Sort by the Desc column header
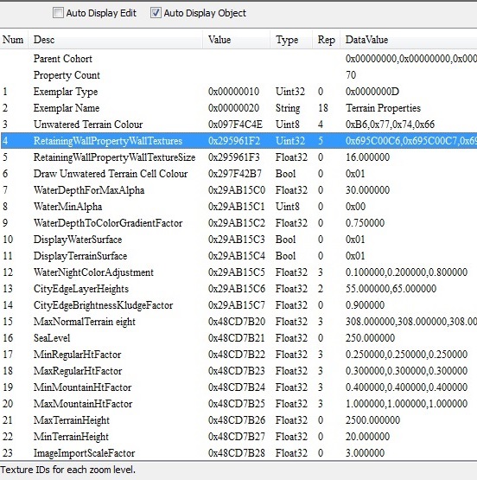 (115, 40)
